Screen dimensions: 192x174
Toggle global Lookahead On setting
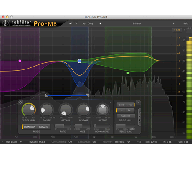coord(94,142)
